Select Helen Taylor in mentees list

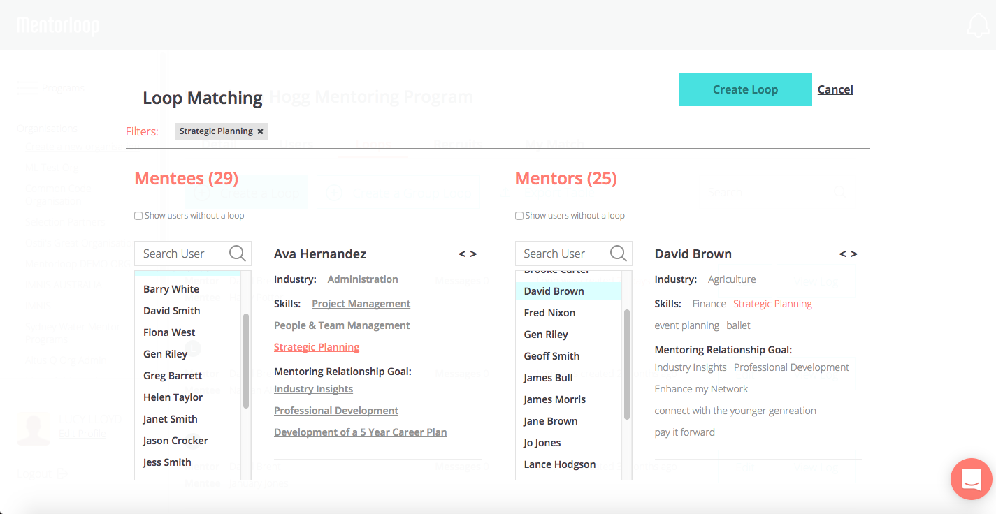click(173, 397)
